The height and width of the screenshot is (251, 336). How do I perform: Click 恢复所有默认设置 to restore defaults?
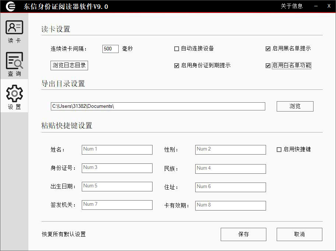63,234
